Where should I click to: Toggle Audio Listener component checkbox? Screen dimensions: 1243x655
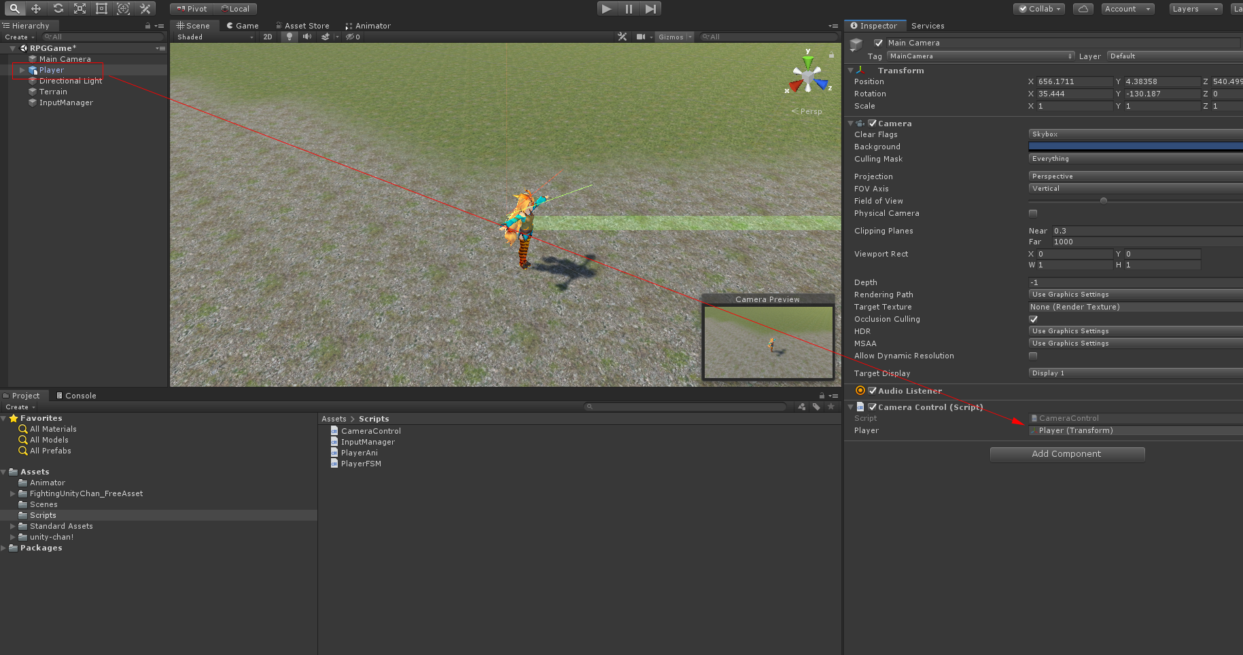(x=873, y=391)
